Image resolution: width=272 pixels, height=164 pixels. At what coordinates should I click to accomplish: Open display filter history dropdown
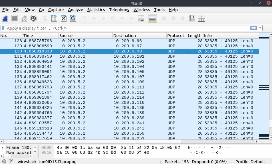click(260, 28)
